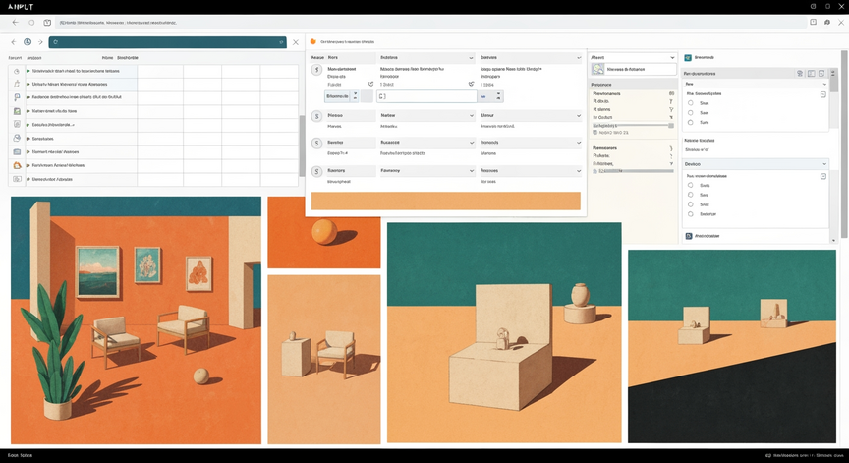
Task: Close the left panel with the X icon
Action: [x=295, y=42]
